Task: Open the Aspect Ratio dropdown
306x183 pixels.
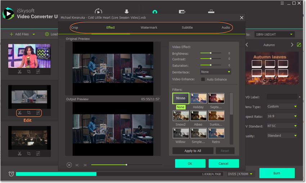Action: coord(282,116)
